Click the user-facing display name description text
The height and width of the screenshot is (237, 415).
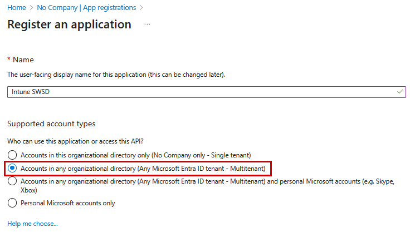pyautogui.click(x=116, y=75)
